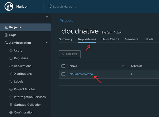Toggle the select-all repositories checkbox

63,66
